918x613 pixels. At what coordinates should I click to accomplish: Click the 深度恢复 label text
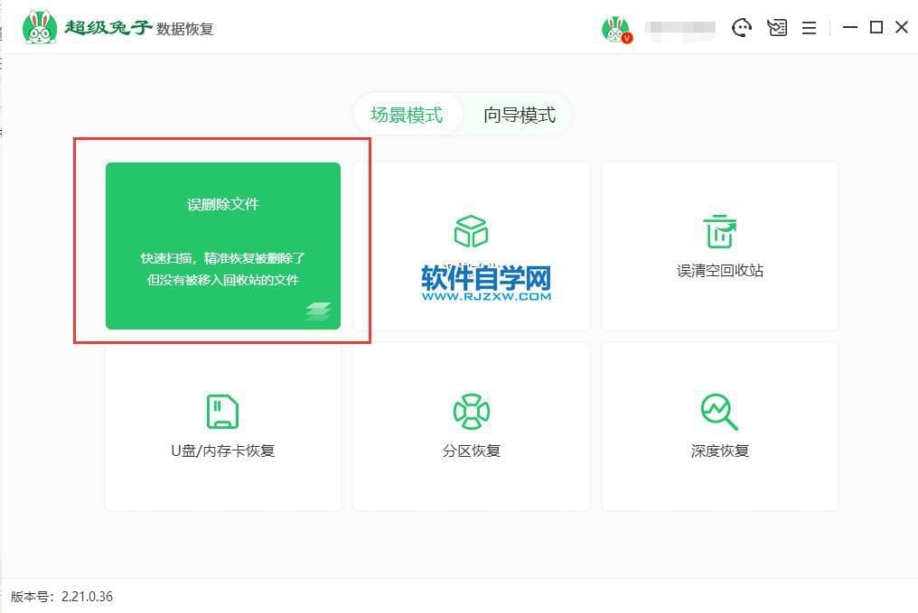[719, 450]
